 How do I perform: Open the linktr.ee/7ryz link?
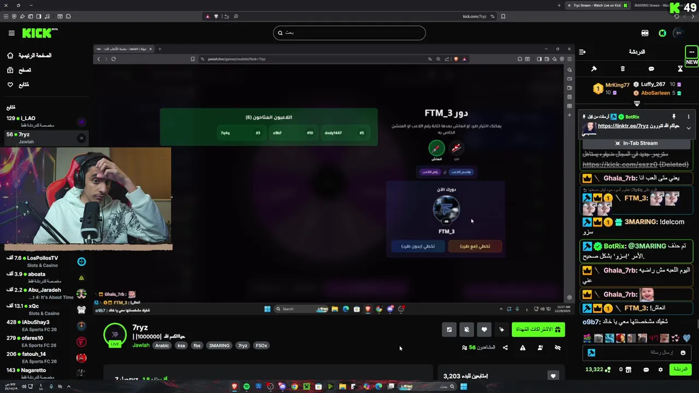pyautogui.click(x=623, y=126)
